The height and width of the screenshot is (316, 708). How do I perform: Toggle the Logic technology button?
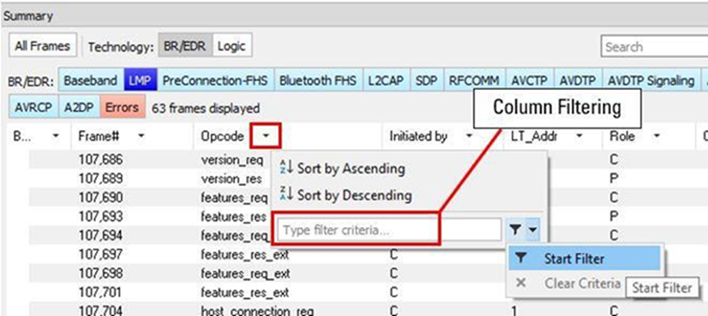coord(231,46)
